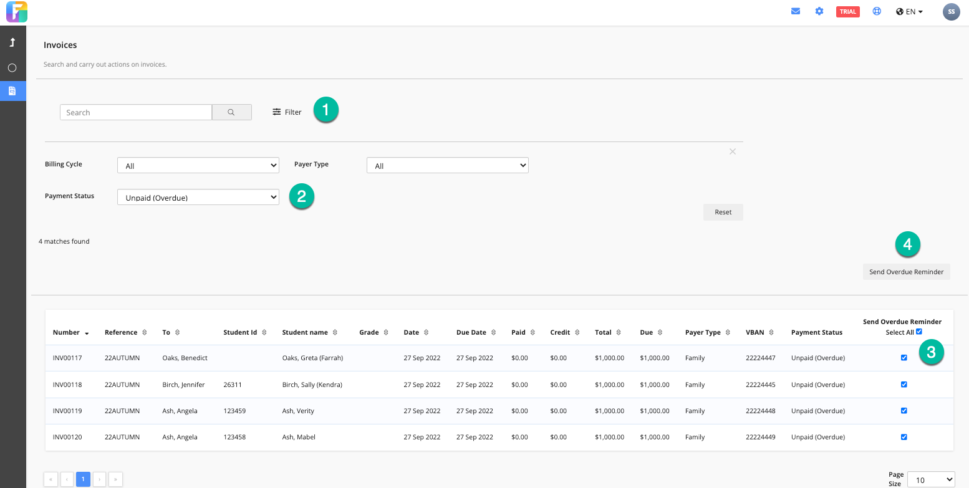Open settings gear icon in top bar

tap(819, 11)
